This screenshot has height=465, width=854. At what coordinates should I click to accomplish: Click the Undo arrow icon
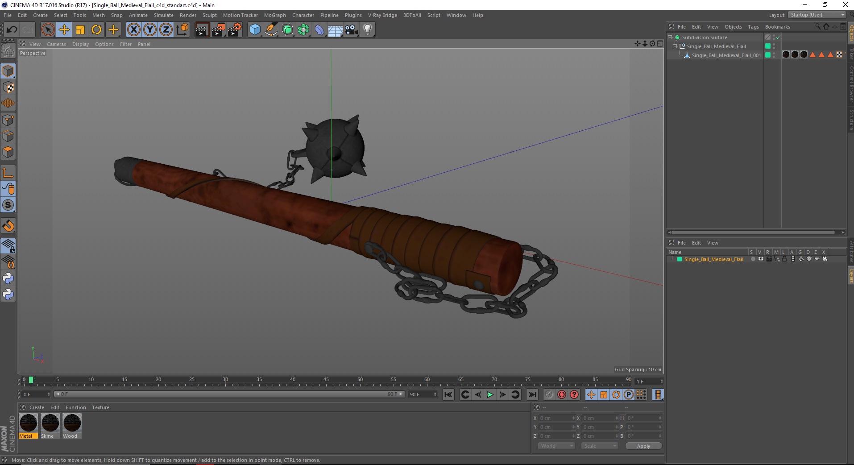[12, 30]
